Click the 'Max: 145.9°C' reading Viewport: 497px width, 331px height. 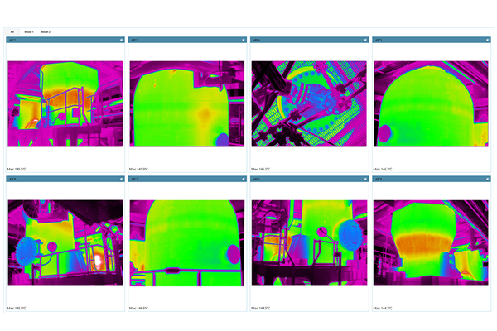(17, 308)
